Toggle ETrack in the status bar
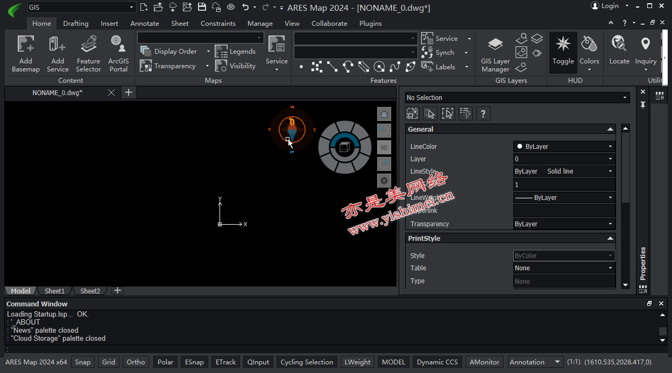 (225, 362)
